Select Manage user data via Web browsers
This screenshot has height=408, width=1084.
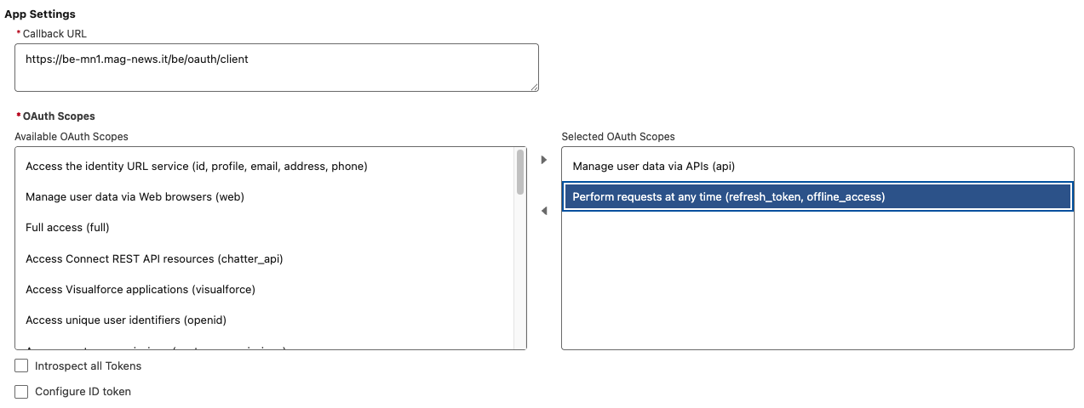click(x=135, y=197)
